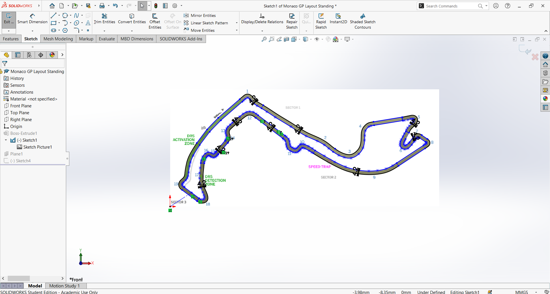This screenshot has width=550, height=294.
Task: Expand more FeatureManager tabs chevron
Action: 62,55
